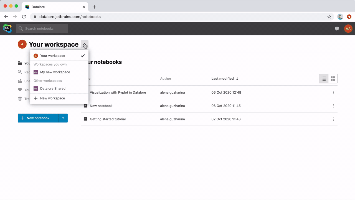Open the notebook named New notebook
This screenshot has width=355, height=200.
coord(101,106)
